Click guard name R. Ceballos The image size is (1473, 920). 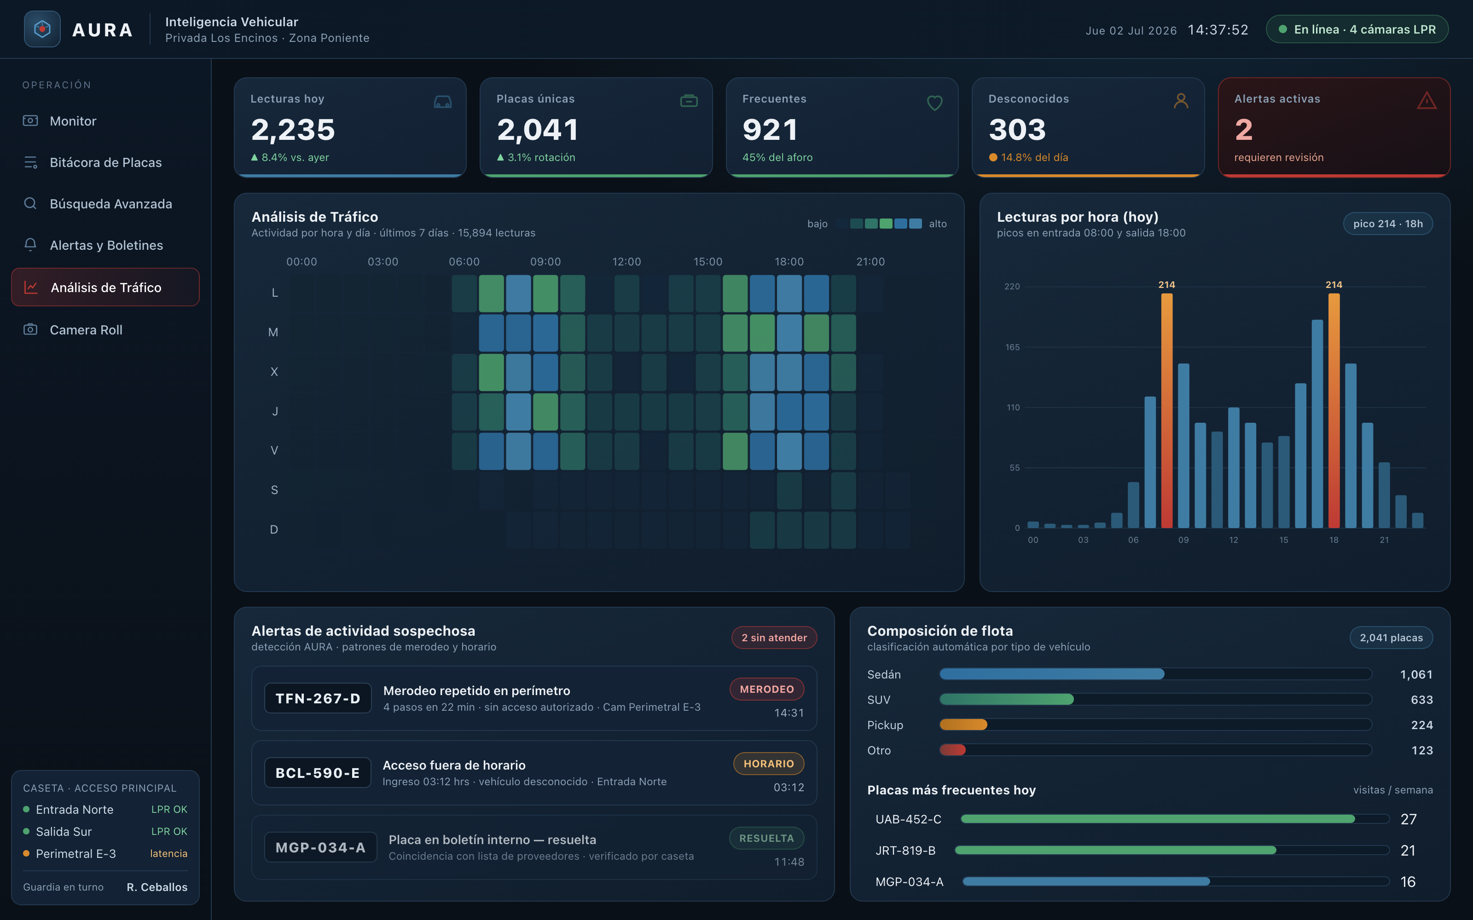(157, 886)
